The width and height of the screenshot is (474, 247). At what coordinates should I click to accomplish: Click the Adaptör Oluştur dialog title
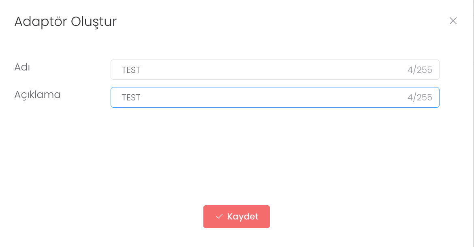click(x=65, y=21)
